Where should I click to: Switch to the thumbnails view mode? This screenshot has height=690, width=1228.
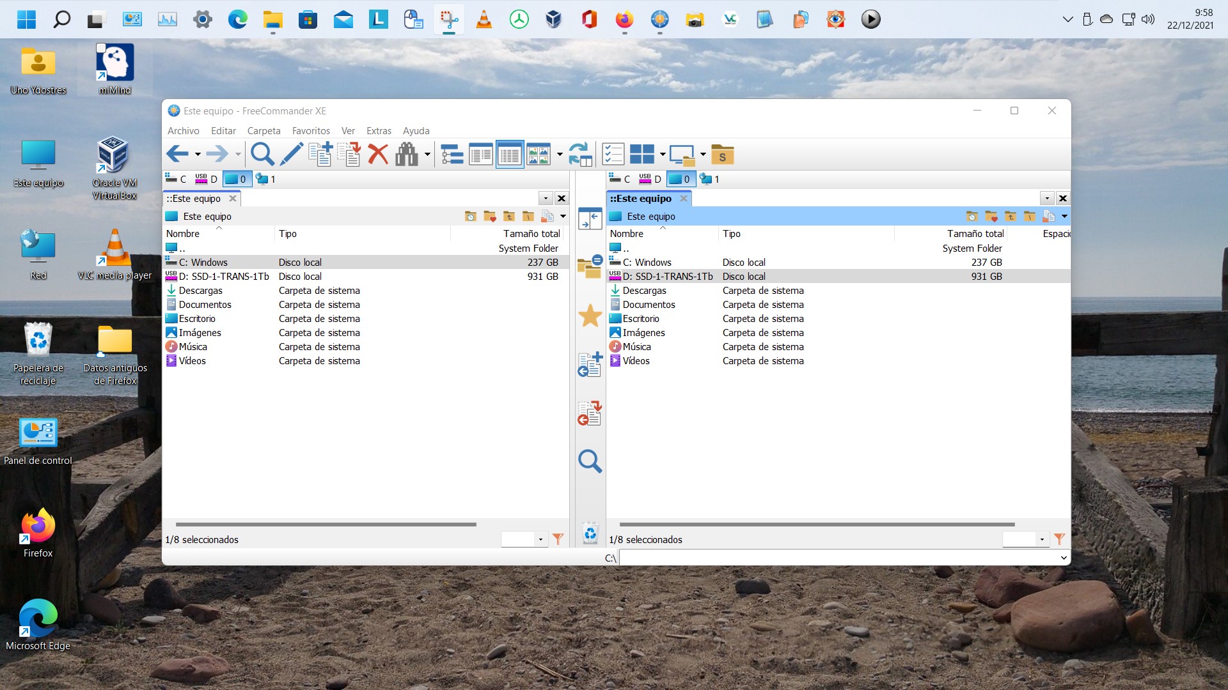coord(538,154)
